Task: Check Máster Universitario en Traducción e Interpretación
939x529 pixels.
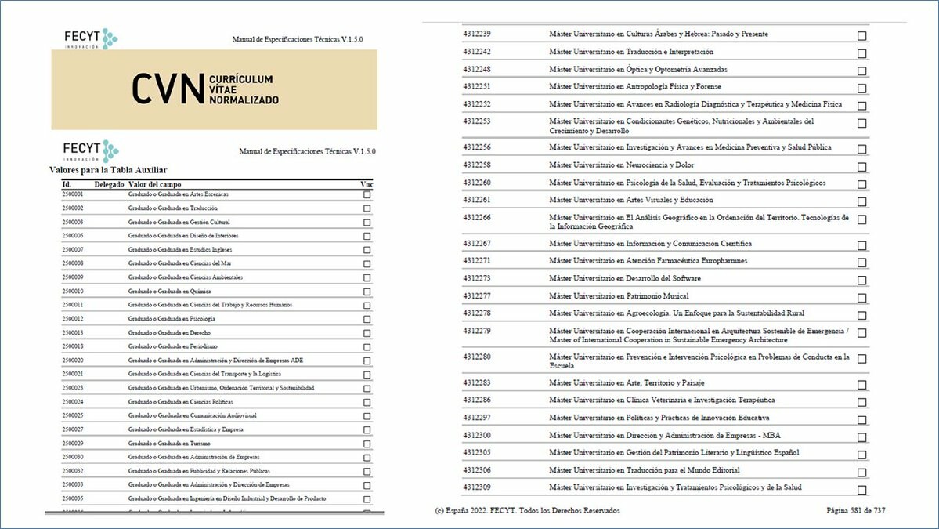Action: pyautogui.click(x=861, y=53)
